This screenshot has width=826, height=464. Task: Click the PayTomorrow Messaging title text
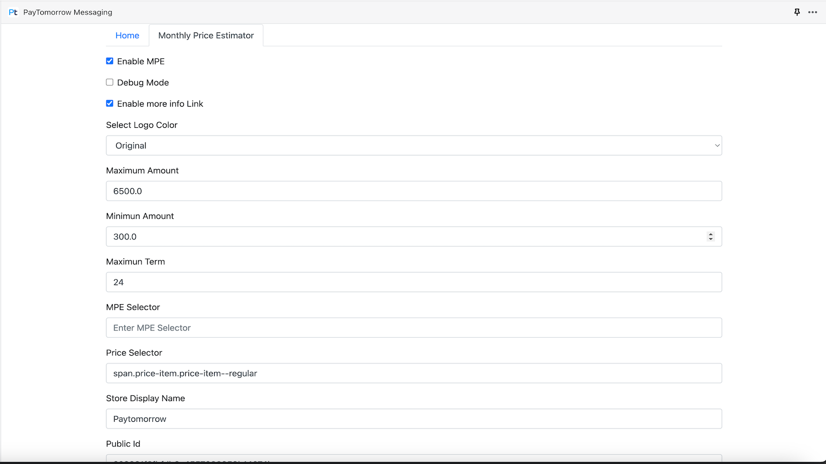click(x=68, y=12)
